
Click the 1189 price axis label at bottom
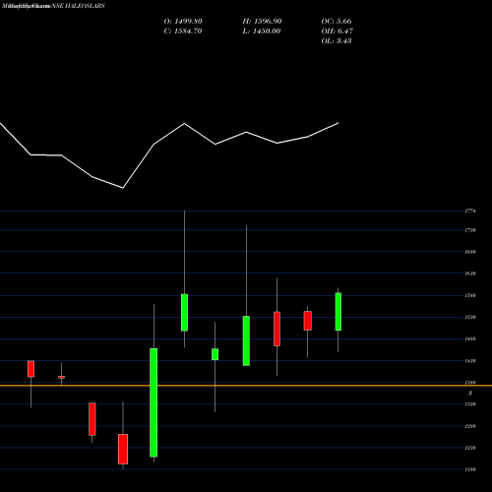[x=470, y=469]
